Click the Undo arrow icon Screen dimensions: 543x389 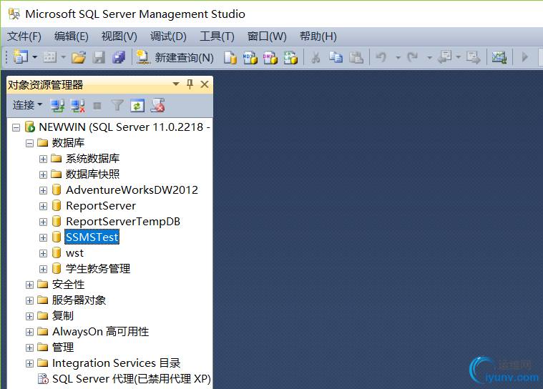[381, 56]
